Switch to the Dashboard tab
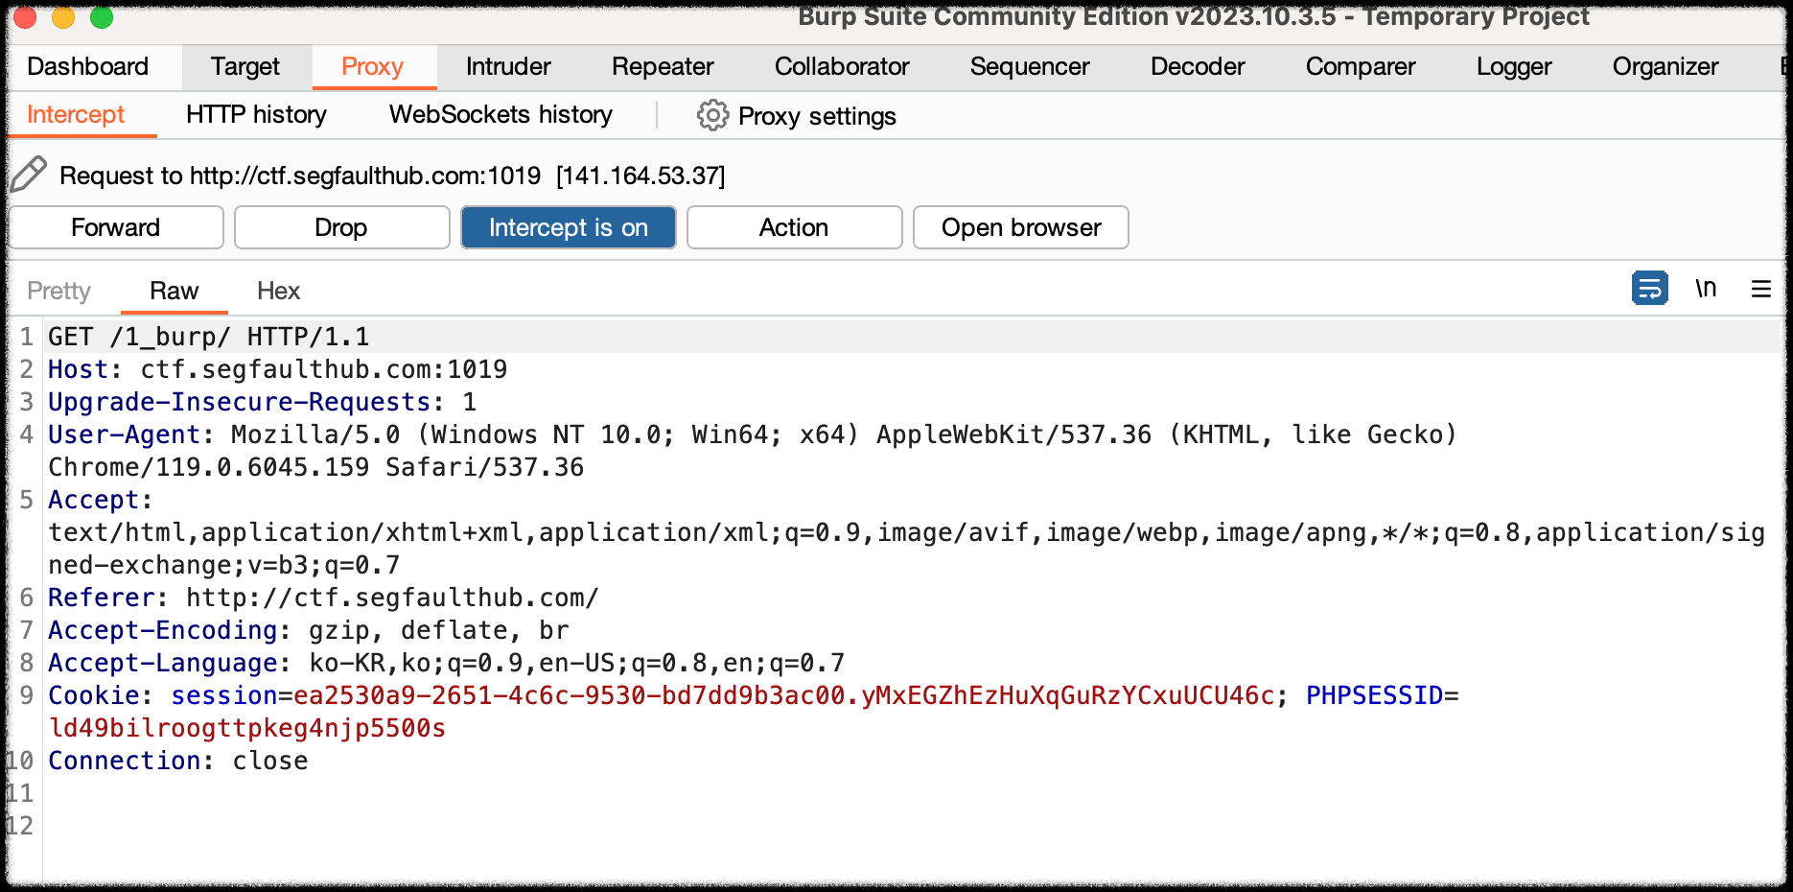This screenshot has width=1793, height=892. [x=88, y=66]
